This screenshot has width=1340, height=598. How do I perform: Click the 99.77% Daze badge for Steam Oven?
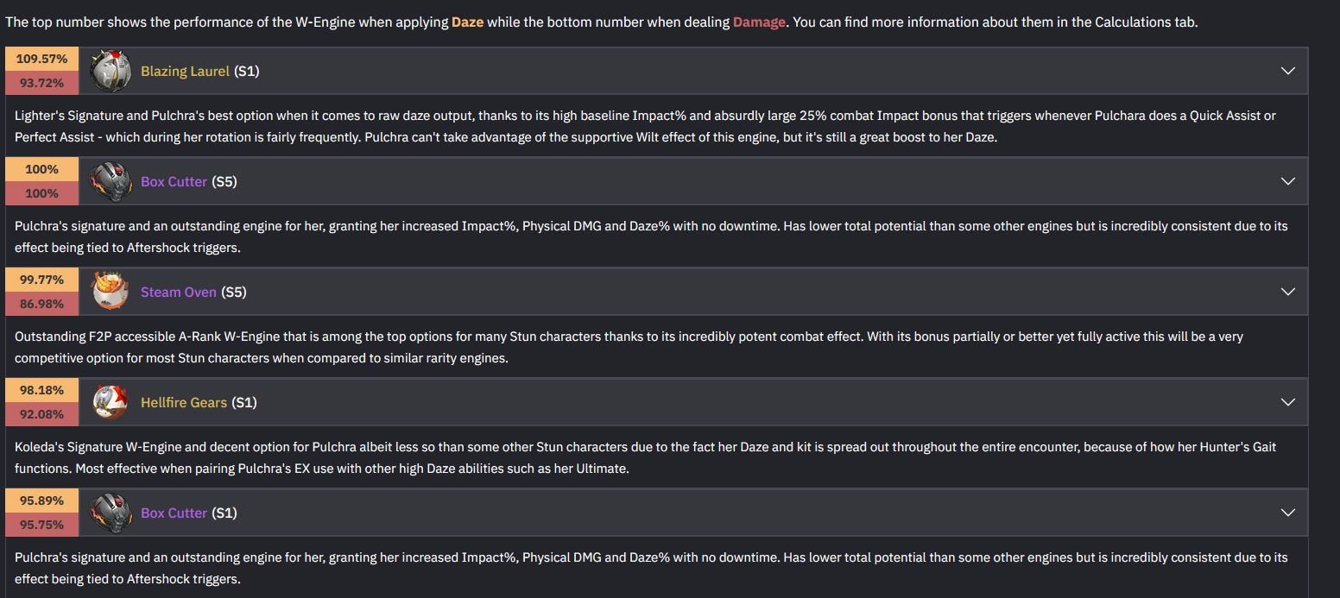pos(41,280)
